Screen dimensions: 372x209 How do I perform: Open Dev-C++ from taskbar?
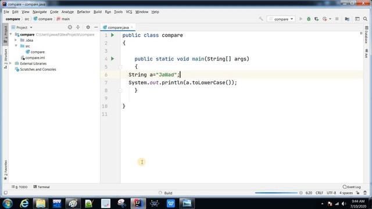tap(57, 203)
